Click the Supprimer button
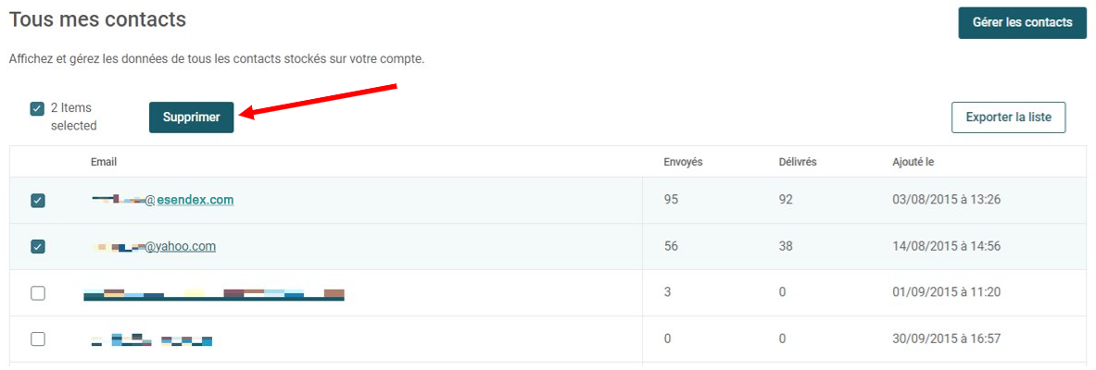This screenshot has width=1096, height=370. [191, 117]
